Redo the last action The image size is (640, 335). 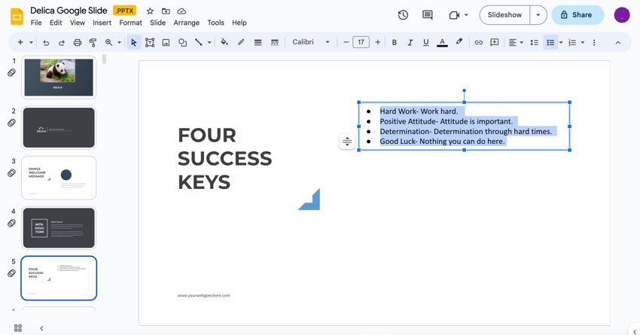coord(61,42)
